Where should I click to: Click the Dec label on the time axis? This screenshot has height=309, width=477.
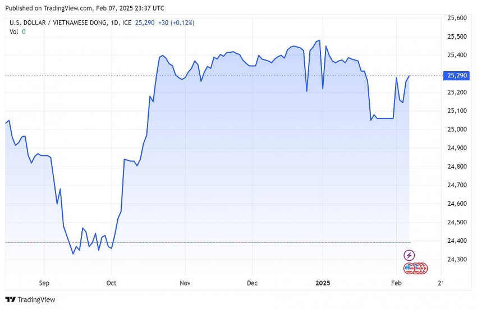(x=252, y=283)
